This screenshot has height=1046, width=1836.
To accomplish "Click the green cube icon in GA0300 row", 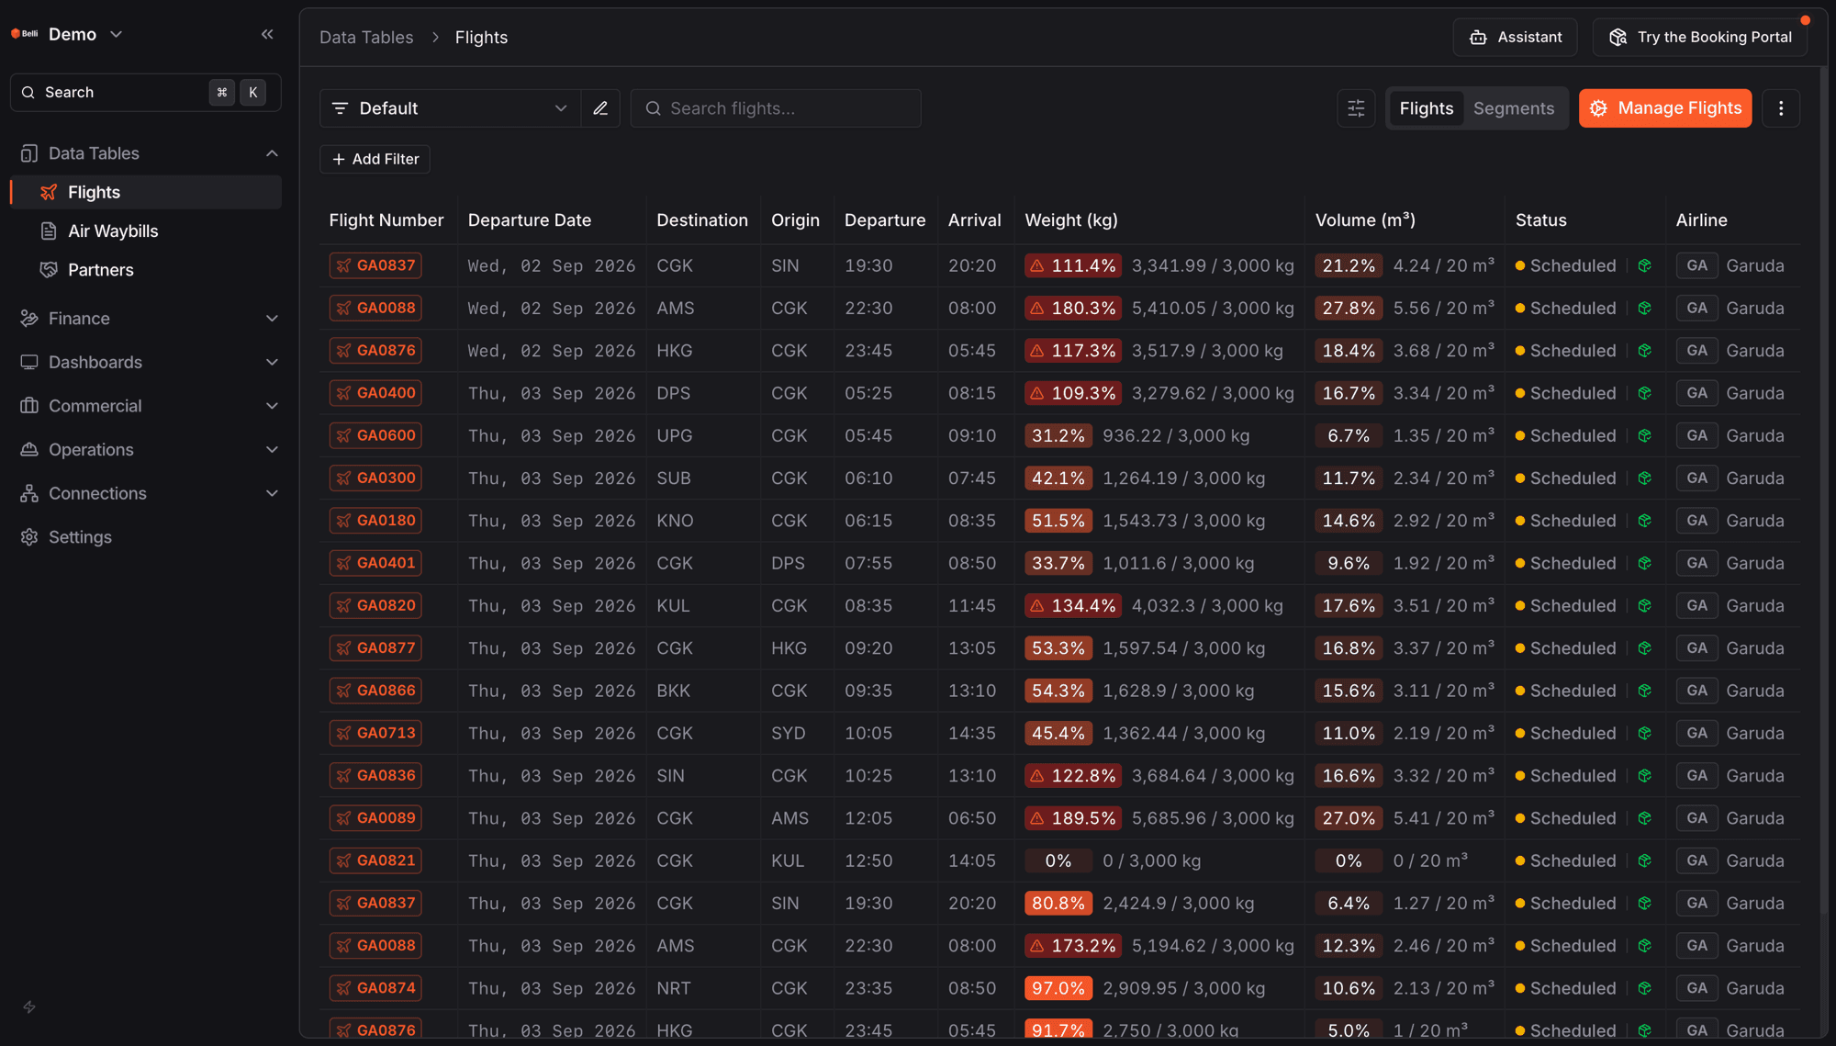I will pyautogui.click(x=1645, y=478).
